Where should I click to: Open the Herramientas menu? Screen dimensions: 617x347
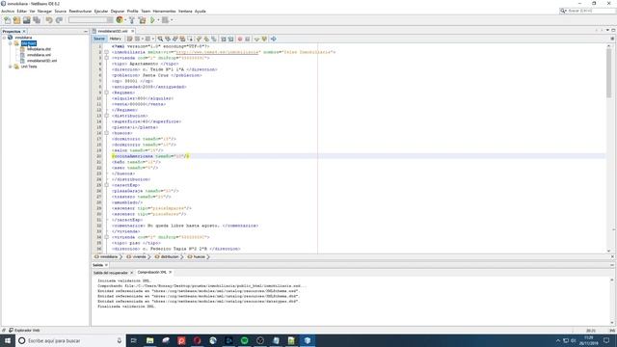click(x=165, y=11)
